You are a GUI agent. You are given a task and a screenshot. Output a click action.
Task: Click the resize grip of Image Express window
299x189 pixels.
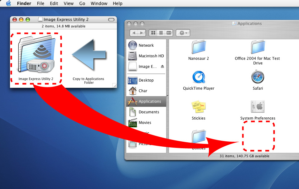point(115,86)
